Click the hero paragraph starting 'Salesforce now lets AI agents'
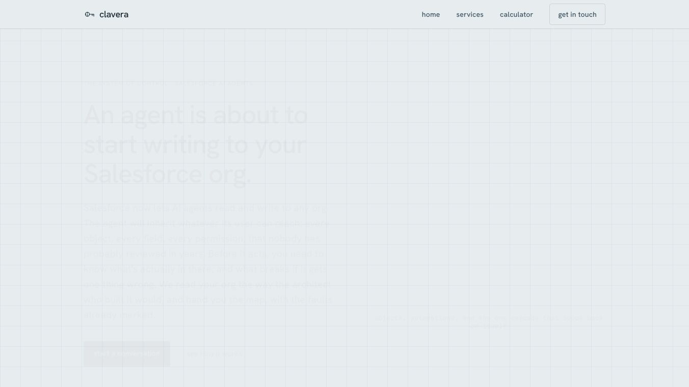Viewport: 689px width, 387px height. click(208, 261)
